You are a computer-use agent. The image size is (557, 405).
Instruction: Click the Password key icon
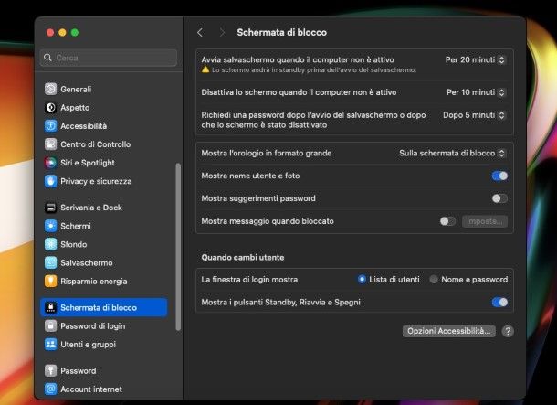(50, 371)
